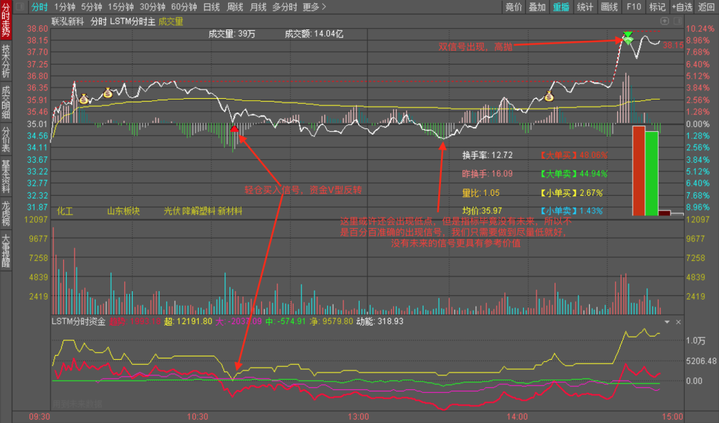Open F10 company information
This screenshot has width=719, height=423.
pyautogui.click(x=634, y=7)
